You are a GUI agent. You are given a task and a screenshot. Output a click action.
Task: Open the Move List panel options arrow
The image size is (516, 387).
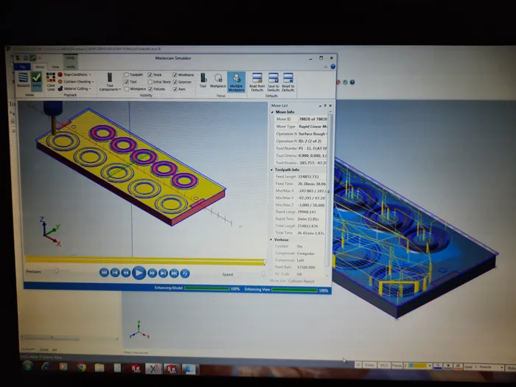[x=320, y=105]
